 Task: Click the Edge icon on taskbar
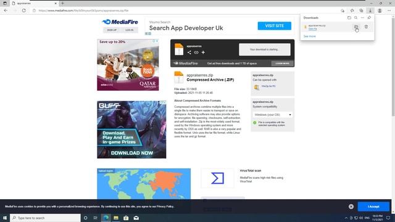[x=106, y=218]
